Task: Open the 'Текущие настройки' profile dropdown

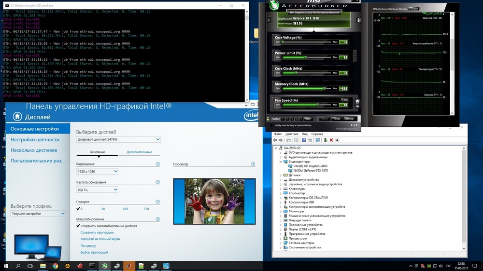Action: coord(38,214)
